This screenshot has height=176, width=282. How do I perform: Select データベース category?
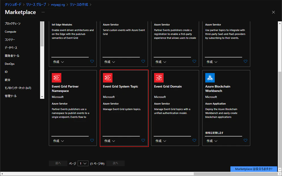tap(11, 48)
